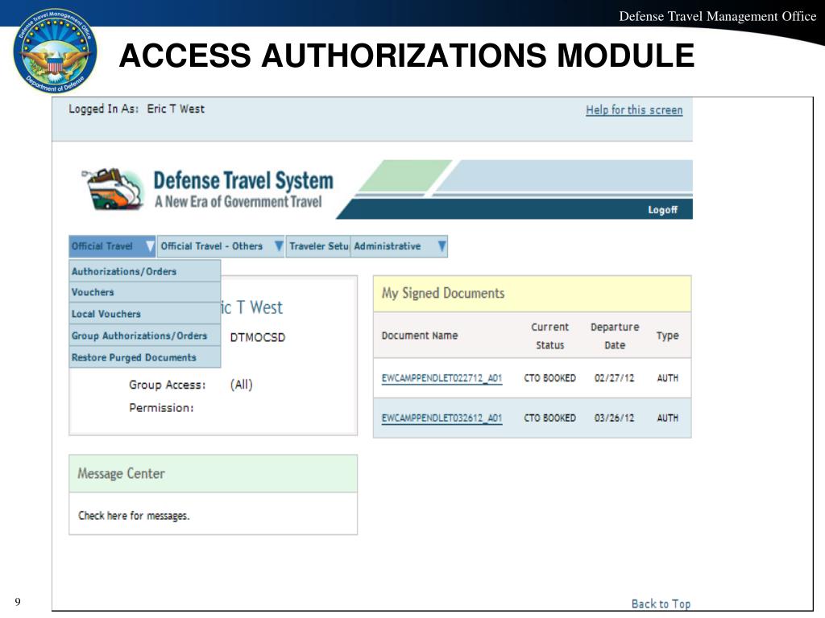Expand the Official Travel dropdown arrow
The height and width of the screenshot is (618, 825).
[x=150, y=246]
